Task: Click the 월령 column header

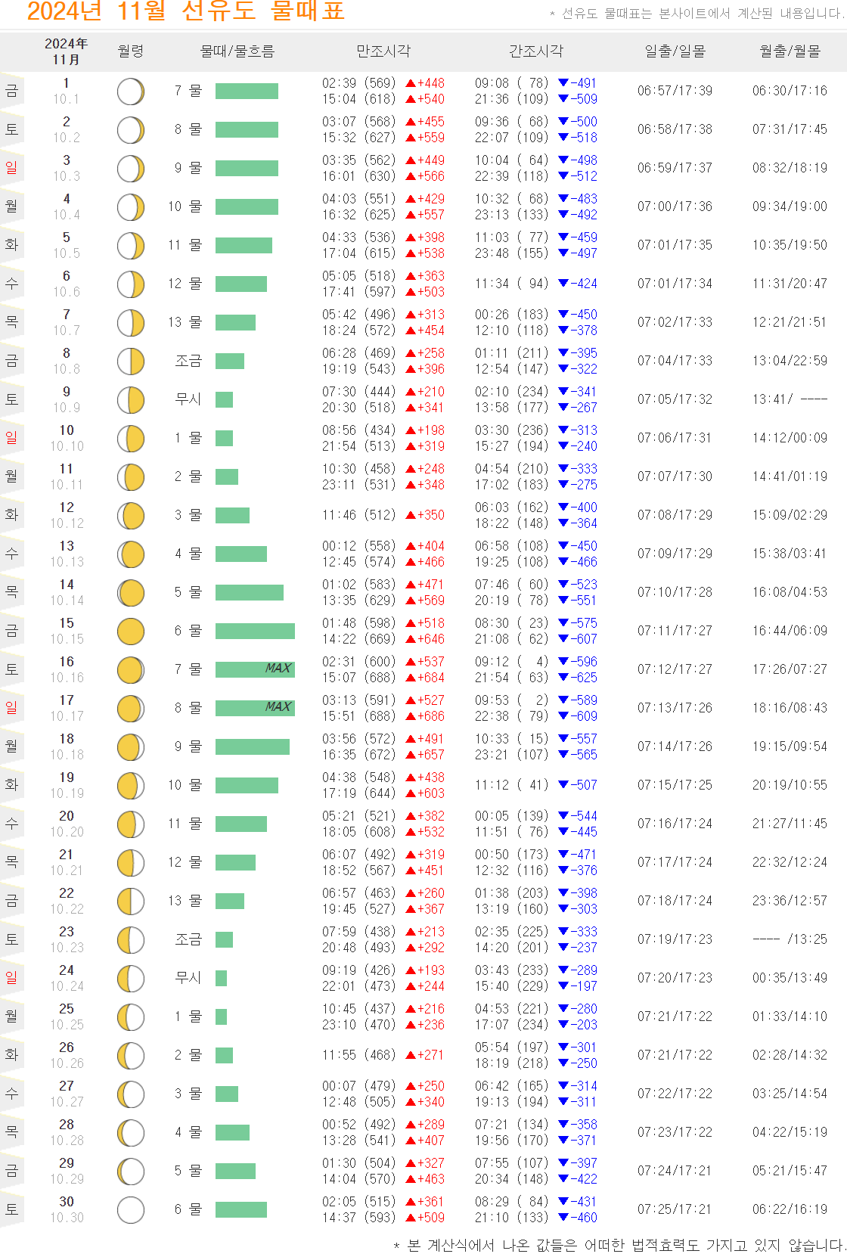Action: pos(131,51)
